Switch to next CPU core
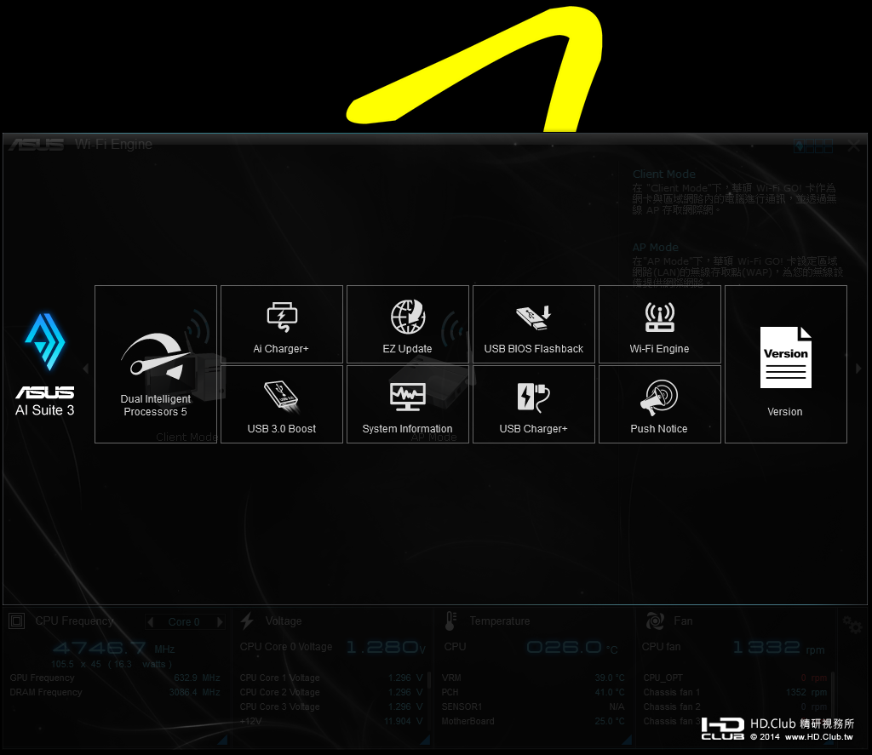Image resolution: width=872 pixels, height=755 pixels. pos(220,621)
